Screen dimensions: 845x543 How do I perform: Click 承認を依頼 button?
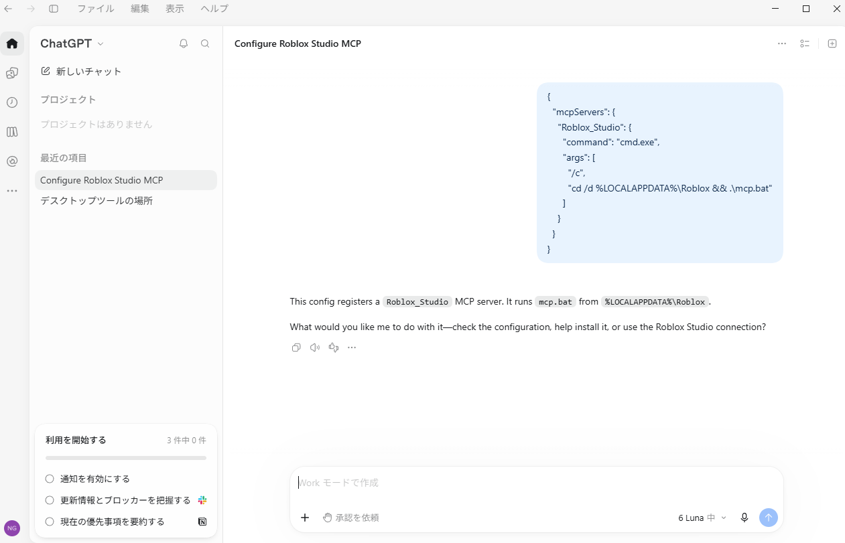coord(351,518)
